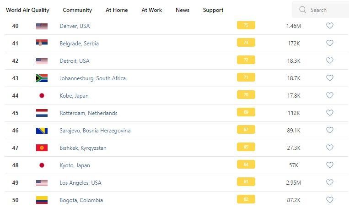
Task: Click the search magnifier icon
Action: [x=302, y=10]
